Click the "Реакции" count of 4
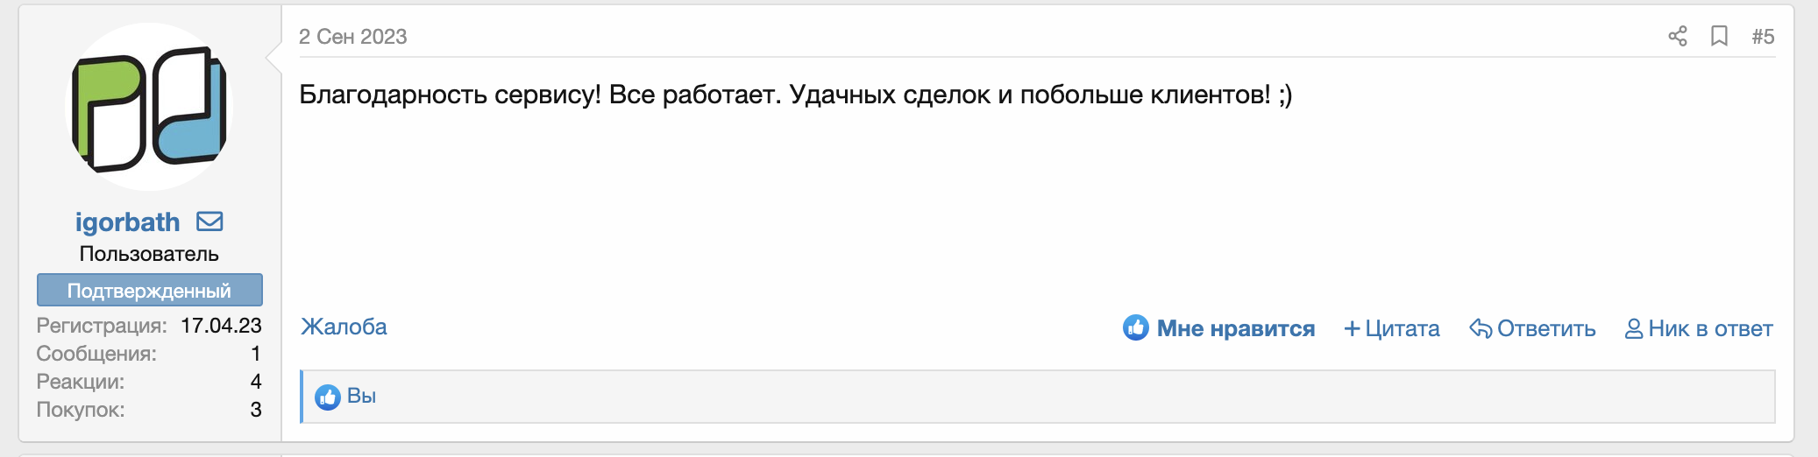Viewport: 1818px width, 457px height. point(256,382)
